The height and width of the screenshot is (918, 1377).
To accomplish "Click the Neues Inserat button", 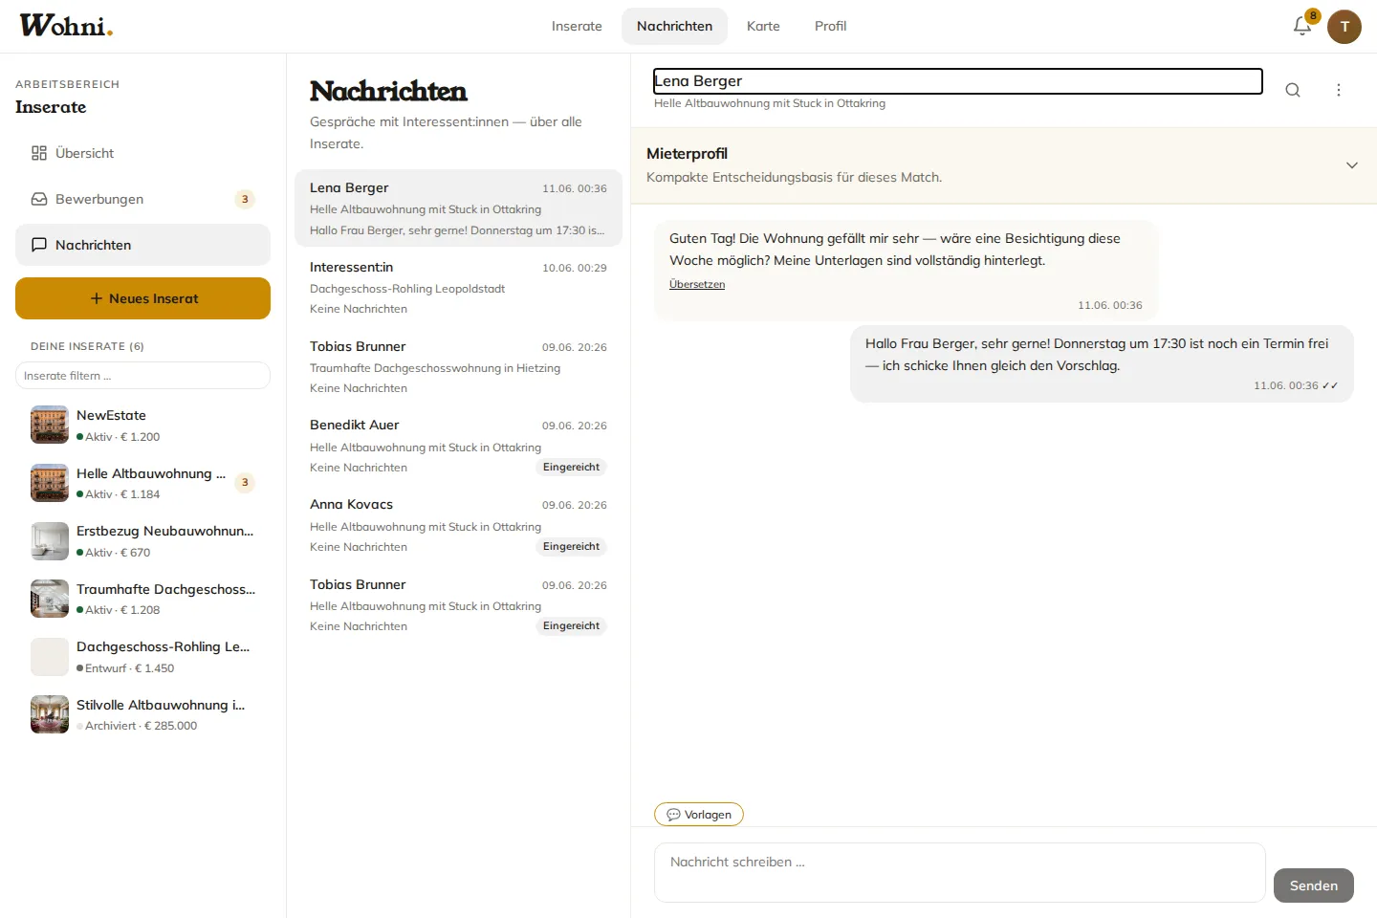I will point(142,298).
